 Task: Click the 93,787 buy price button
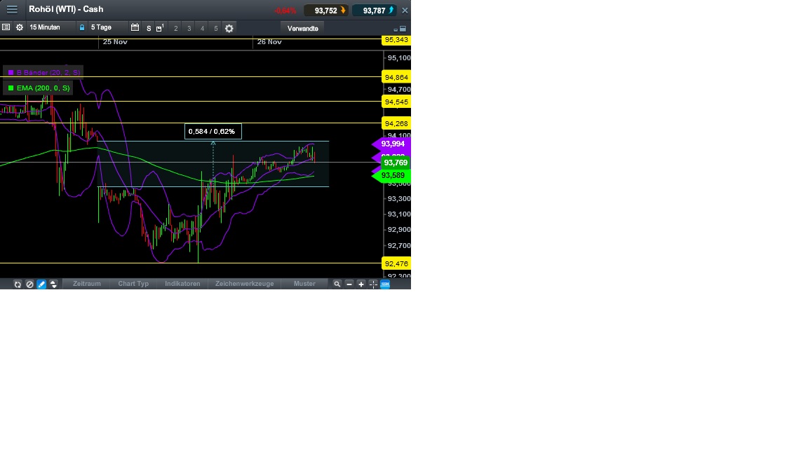[374, 10]
